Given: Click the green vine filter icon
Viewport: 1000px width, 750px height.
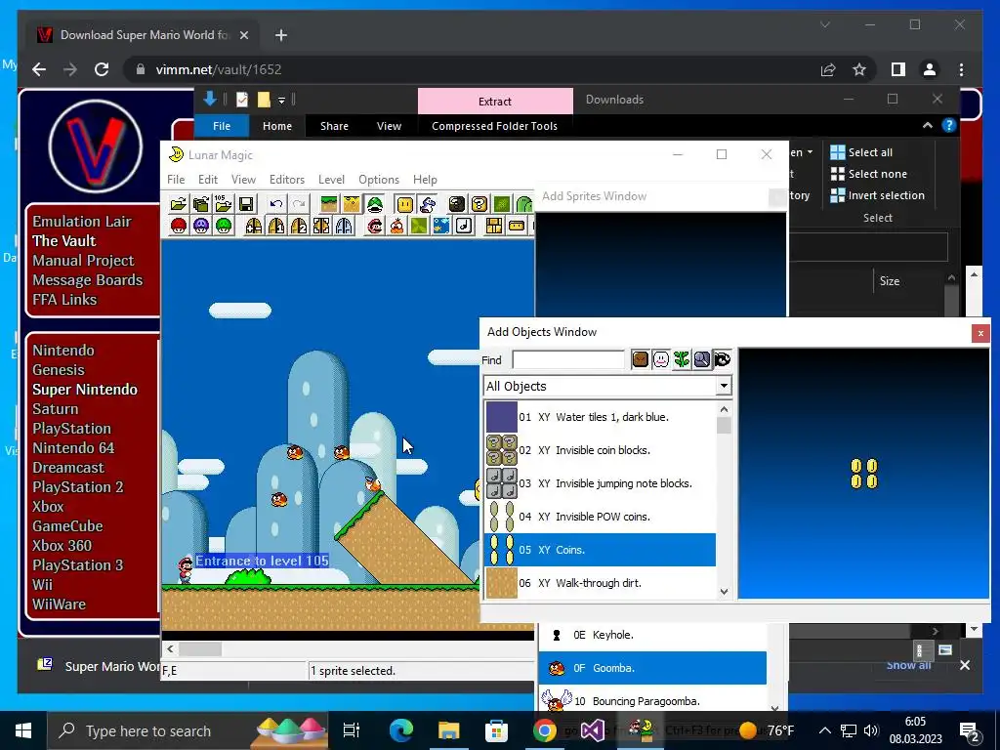Looking at the screenshot, I should pos(682,359).
